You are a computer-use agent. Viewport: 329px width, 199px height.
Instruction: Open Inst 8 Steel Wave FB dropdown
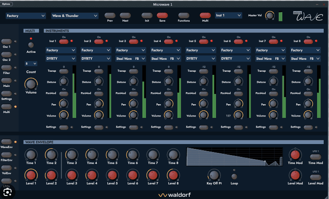305,59
